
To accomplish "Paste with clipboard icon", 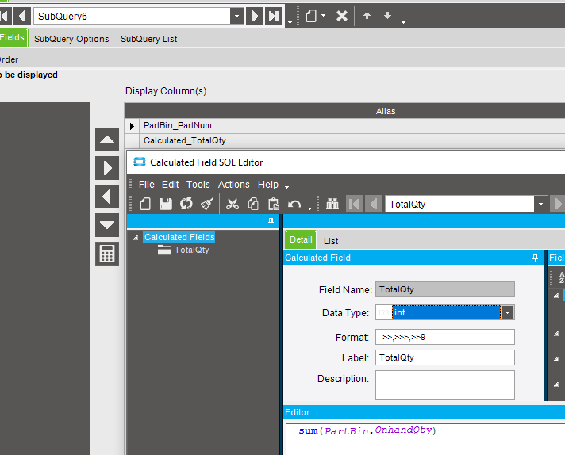I will (x=274, y=204).
